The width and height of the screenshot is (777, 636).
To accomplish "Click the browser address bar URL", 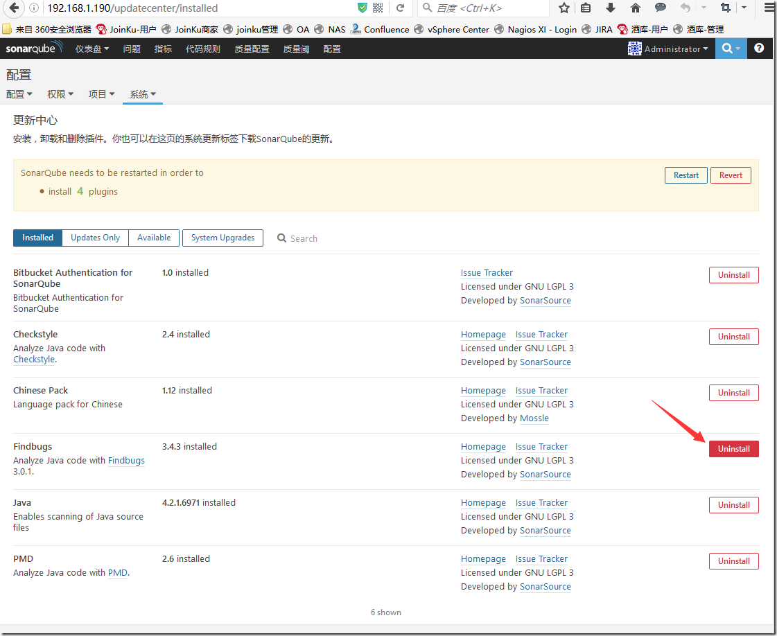I will pos(132,8).
